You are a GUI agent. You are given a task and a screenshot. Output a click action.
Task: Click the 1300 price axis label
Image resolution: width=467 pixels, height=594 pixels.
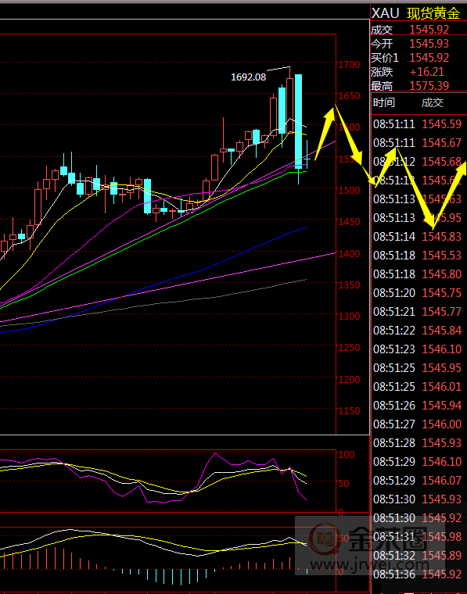(350, 317)
